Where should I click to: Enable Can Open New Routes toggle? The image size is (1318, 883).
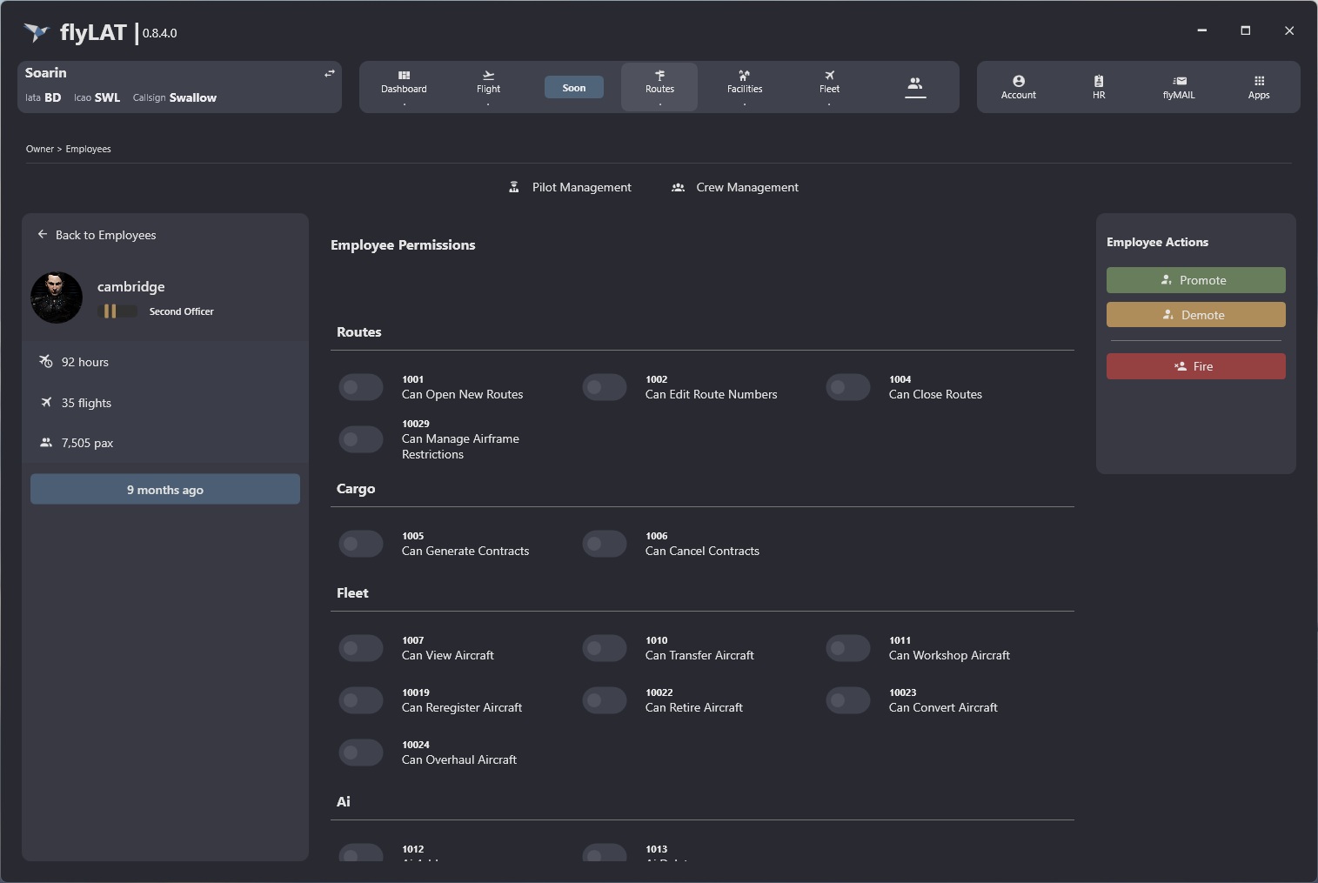pyautogui.click(x=361, y=387)
